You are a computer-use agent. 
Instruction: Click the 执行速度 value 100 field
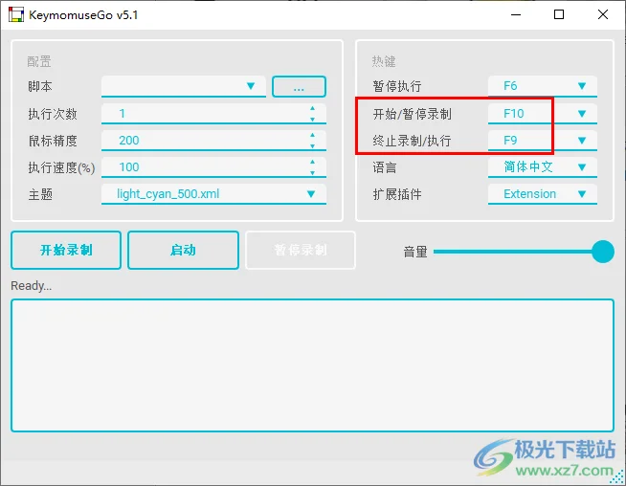213,167
